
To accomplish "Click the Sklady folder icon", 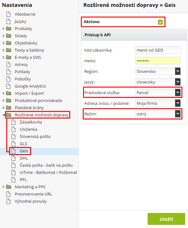I will tap(9, 36).
